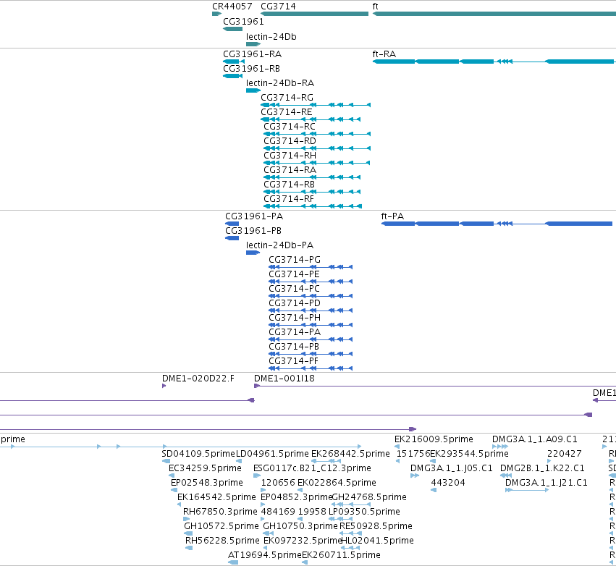Viewport: 616px width, 566px height.
Task: Click EST label GH10572.5prime
Action: click(221, 527)
